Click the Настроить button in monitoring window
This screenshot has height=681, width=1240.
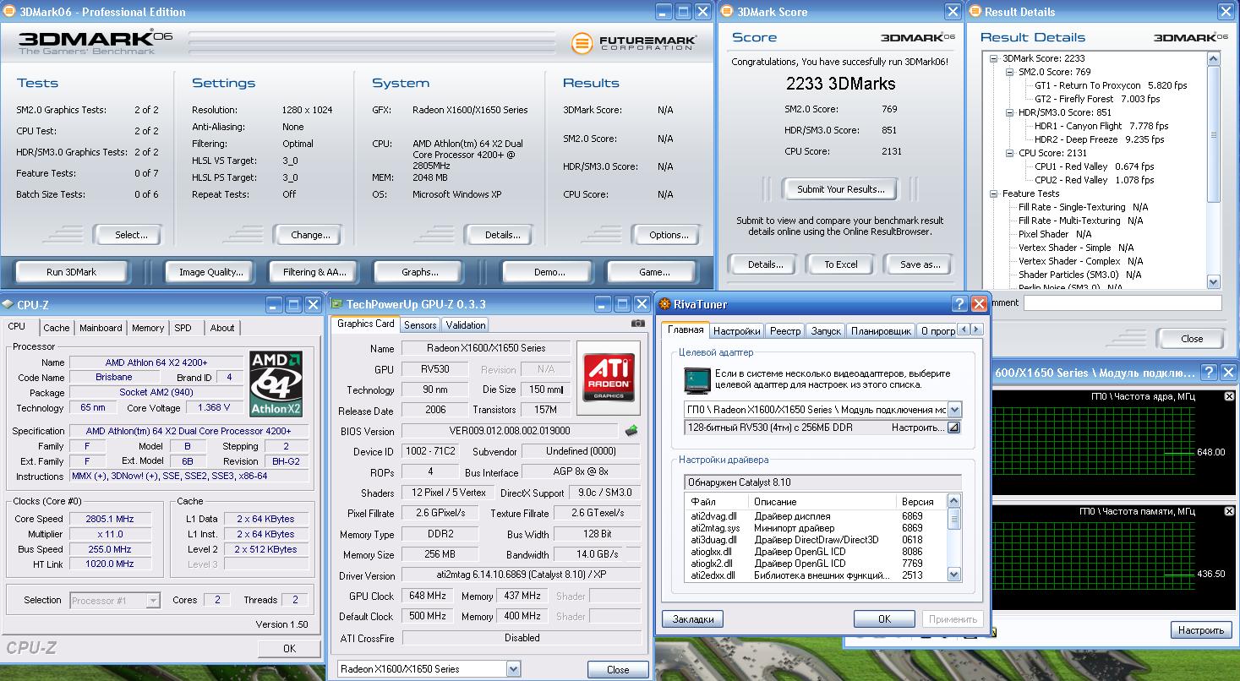[1201, 630]
